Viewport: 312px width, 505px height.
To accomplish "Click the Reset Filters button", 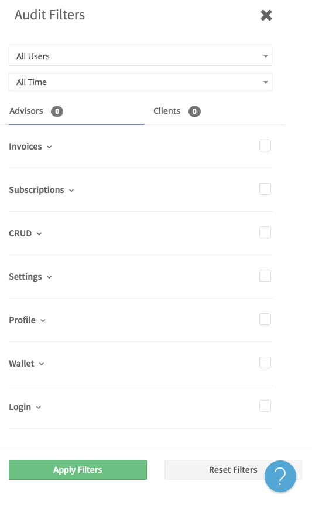I will pos(233,470).
